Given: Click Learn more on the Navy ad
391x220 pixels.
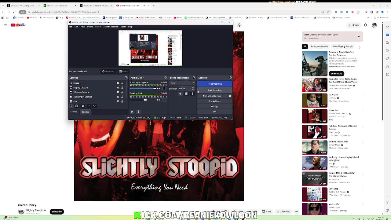Looking at the screenshot, I should pos(336,74).
